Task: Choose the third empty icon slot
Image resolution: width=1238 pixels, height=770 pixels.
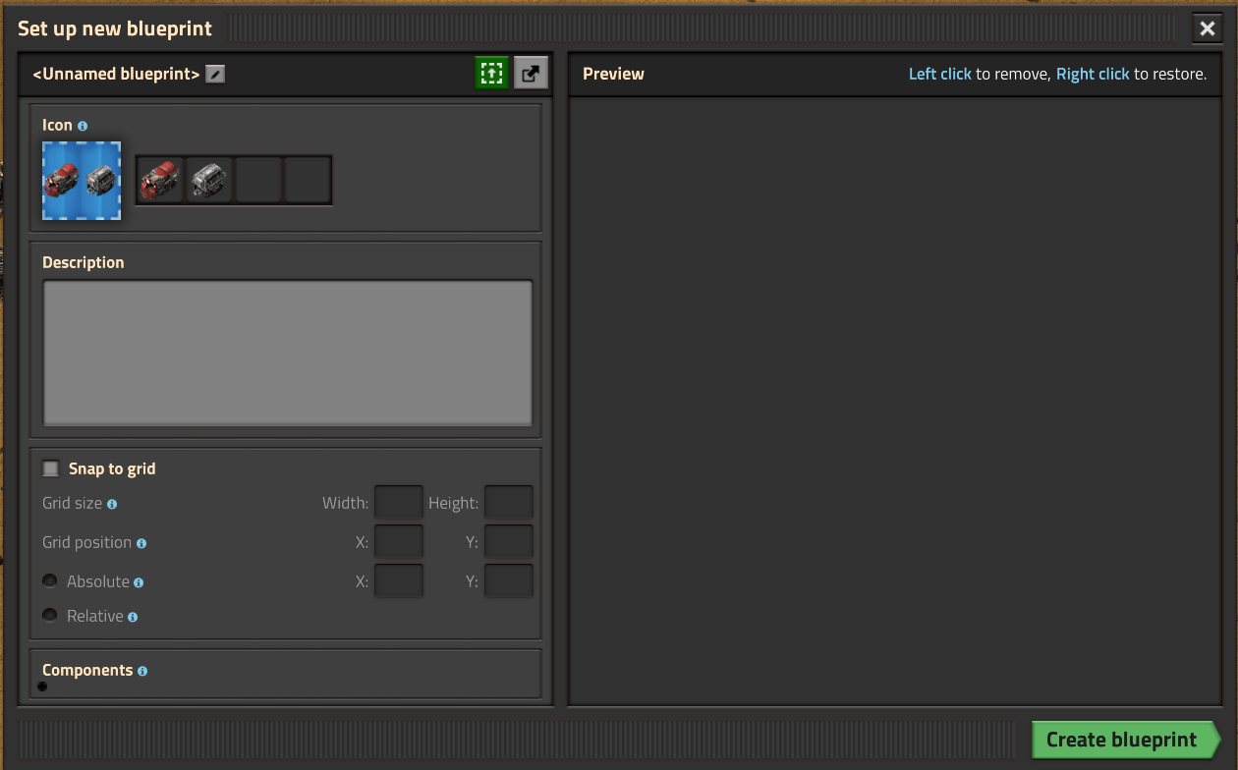Action: [x=259, y=180]
